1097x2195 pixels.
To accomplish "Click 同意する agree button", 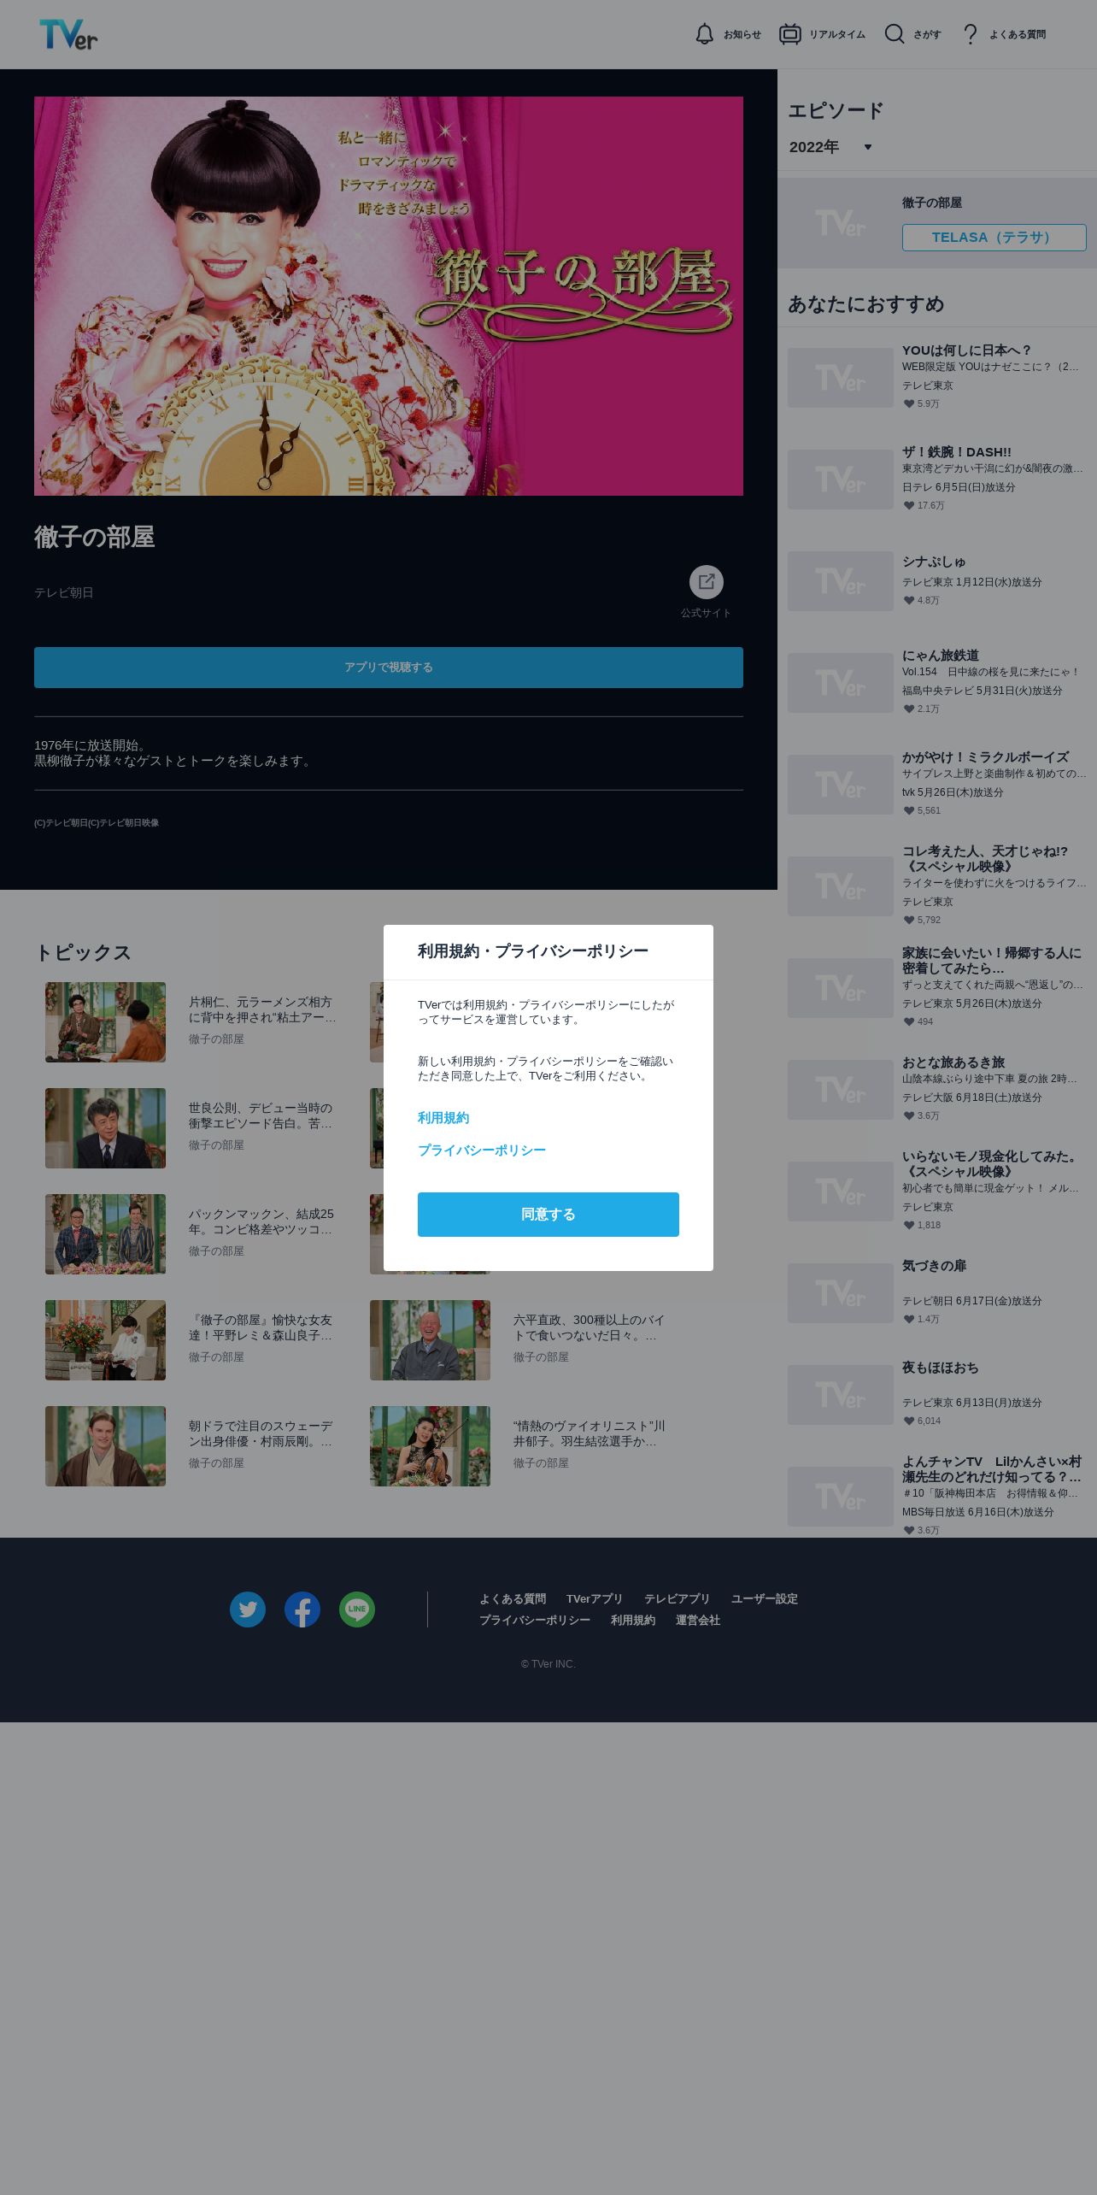I will (x=548, y=1215).
